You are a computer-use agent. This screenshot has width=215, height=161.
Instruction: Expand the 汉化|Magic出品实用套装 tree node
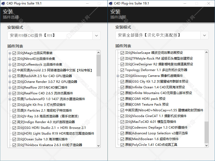(x=10, y=53)
